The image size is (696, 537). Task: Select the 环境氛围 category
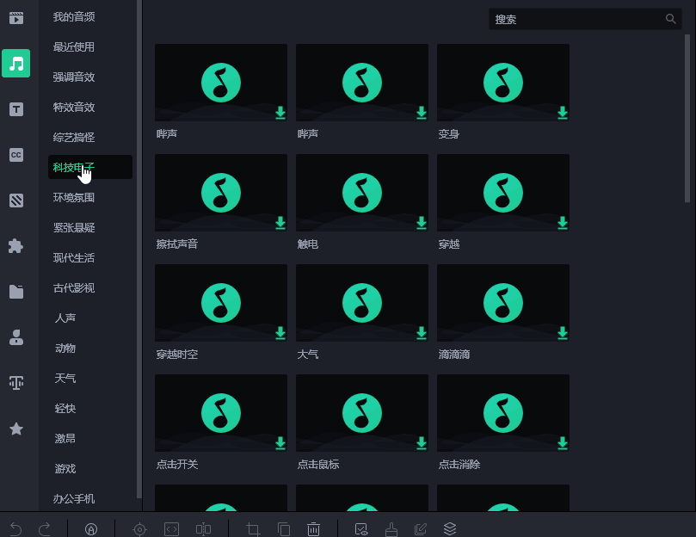[x=74, y=198]
